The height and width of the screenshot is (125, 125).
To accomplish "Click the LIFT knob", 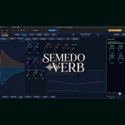I will 29,74.
